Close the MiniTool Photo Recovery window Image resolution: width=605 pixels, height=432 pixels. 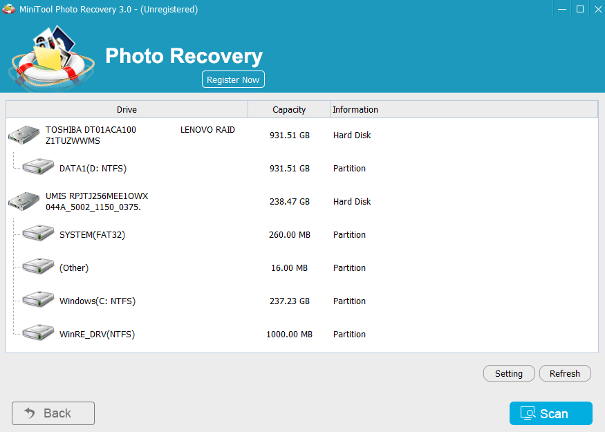[x=597, y=9]
